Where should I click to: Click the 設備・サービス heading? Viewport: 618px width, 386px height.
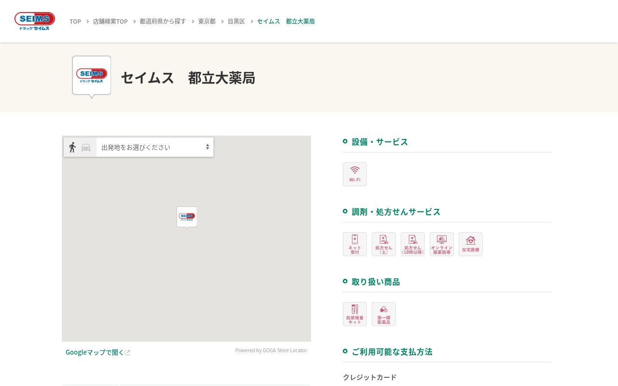coord(380,142)
